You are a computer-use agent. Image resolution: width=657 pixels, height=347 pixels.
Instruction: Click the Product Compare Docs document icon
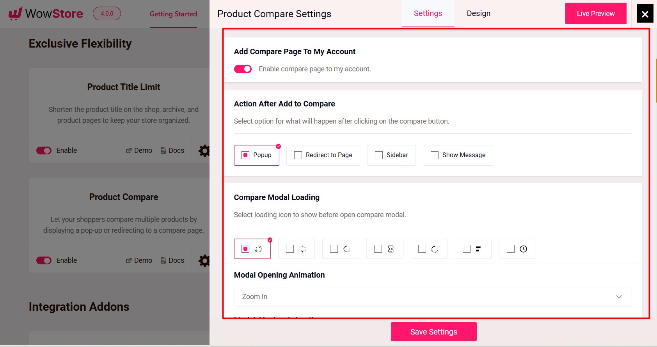(x=163, y=260)
